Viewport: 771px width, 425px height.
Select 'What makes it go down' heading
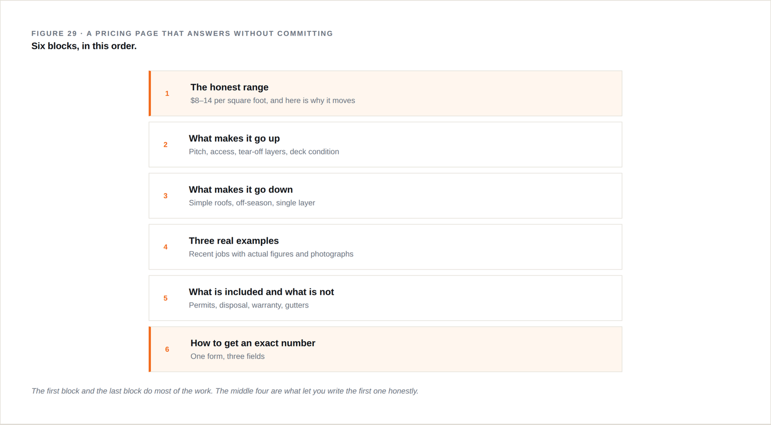click(241, 190)
